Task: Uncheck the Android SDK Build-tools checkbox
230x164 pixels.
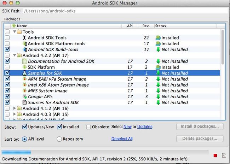Action: [x=7, y=49]
